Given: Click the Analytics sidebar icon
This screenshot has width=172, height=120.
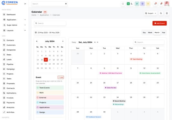Looking at the screenshot, I should (4, 107).
